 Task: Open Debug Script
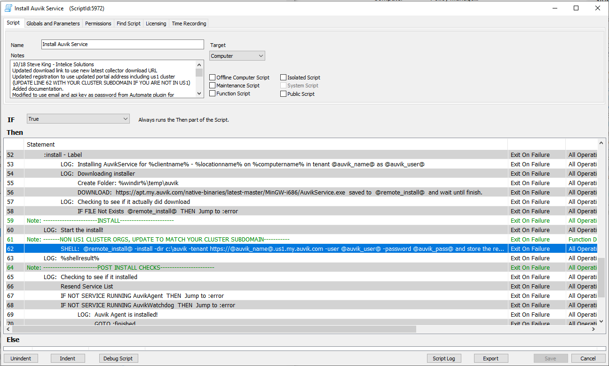click(x=119, y=358)
